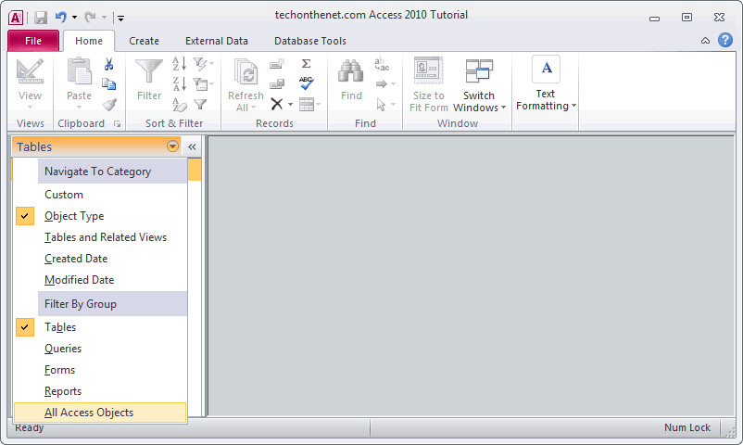This screenshot has width=743, height=445.
Task: Open the Database Tools tab
Action: 310,41
